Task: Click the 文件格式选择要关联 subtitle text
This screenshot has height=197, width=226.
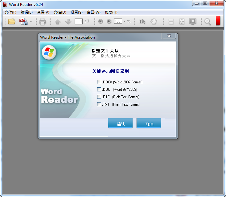Action: (x=111, y=56)
